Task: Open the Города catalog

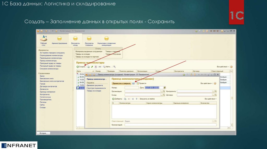Action: pyautogui.click(x=43, y=84)
